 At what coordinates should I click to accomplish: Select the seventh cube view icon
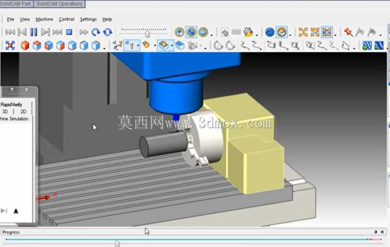point(96,46)
